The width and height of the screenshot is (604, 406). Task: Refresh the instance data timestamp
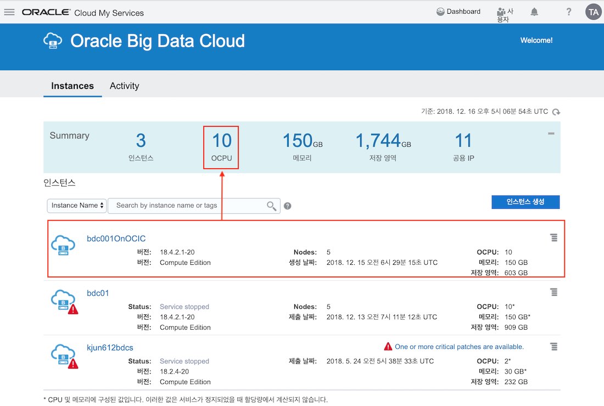(556, 112)
